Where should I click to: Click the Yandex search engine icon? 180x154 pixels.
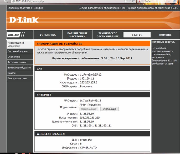point(140,1)
